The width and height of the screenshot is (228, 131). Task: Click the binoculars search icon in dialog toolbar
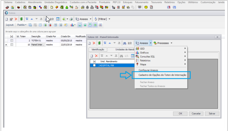tap(125, 43)
